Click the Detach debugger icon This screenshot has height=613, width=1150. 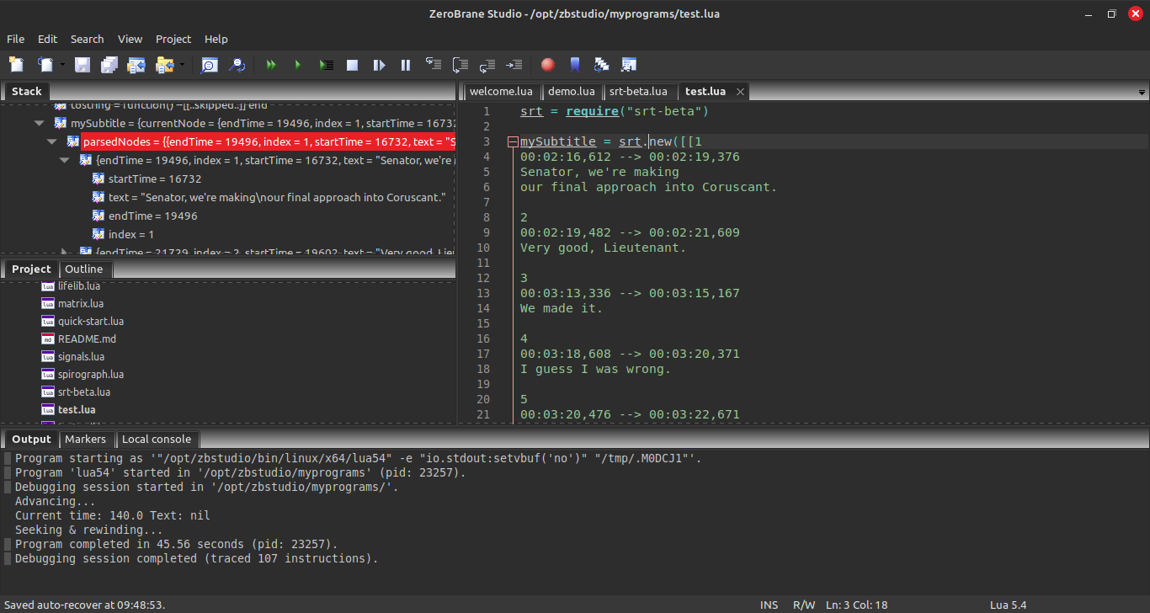click(380, 65)
